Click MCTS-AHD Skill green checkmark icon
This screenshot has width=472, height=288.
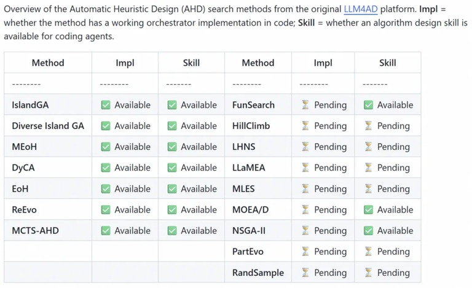(172, 230)
